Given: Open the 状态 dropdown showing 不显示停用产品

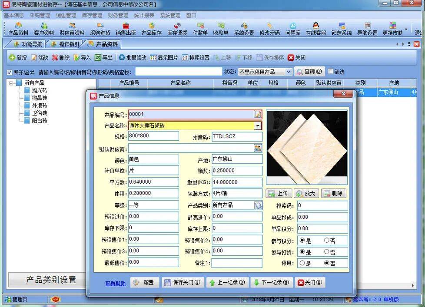Looking at the screenshot, I should 289,72.
